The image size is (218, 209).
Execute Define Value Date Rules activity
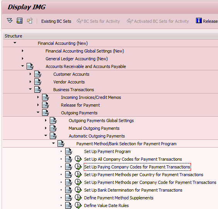click(x=78, y=205)
